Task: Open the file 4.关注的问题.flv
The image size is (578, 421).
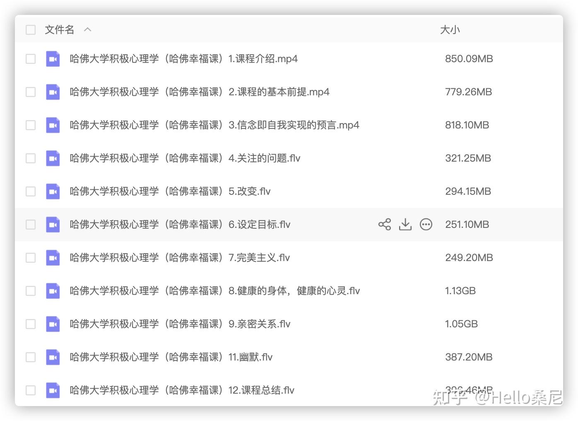Action: [185, 158]
